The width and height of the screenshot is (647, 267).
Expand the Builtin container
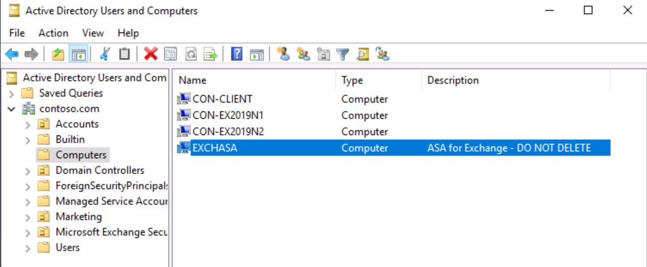[28, 140]
